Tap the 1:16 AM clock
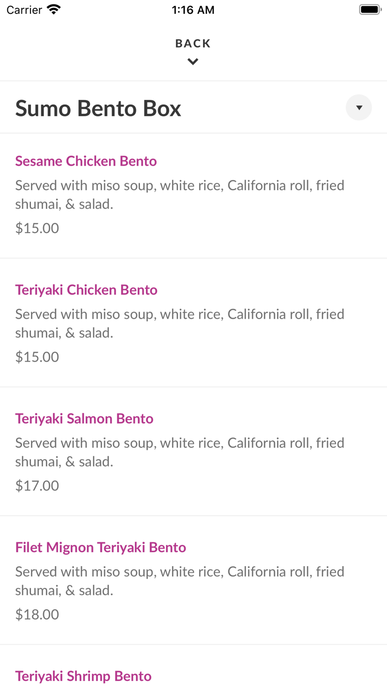This screenshot has width=387, height=687. pos(193,10)
